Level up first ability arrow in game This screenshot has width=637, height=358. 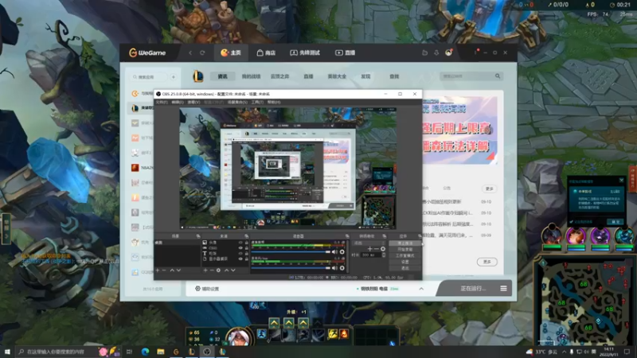click(274, 323)
